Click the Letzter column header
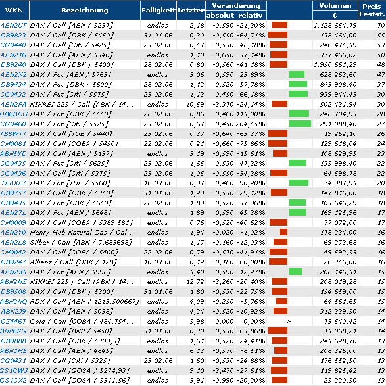This screenshot has height=386, width=386. (191, 10)
